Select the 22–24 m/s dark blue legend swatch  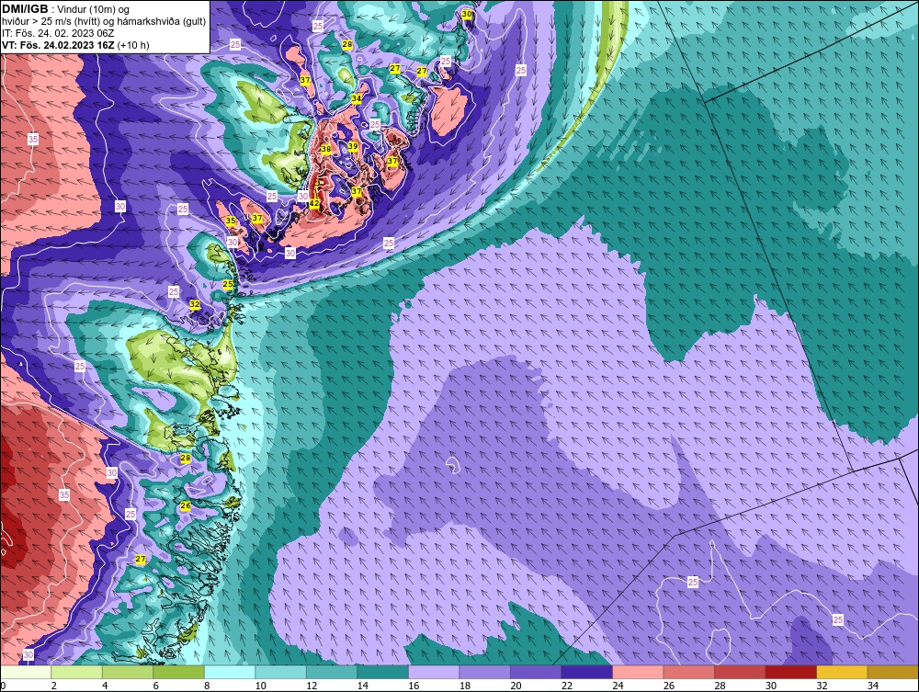(586, 672)
